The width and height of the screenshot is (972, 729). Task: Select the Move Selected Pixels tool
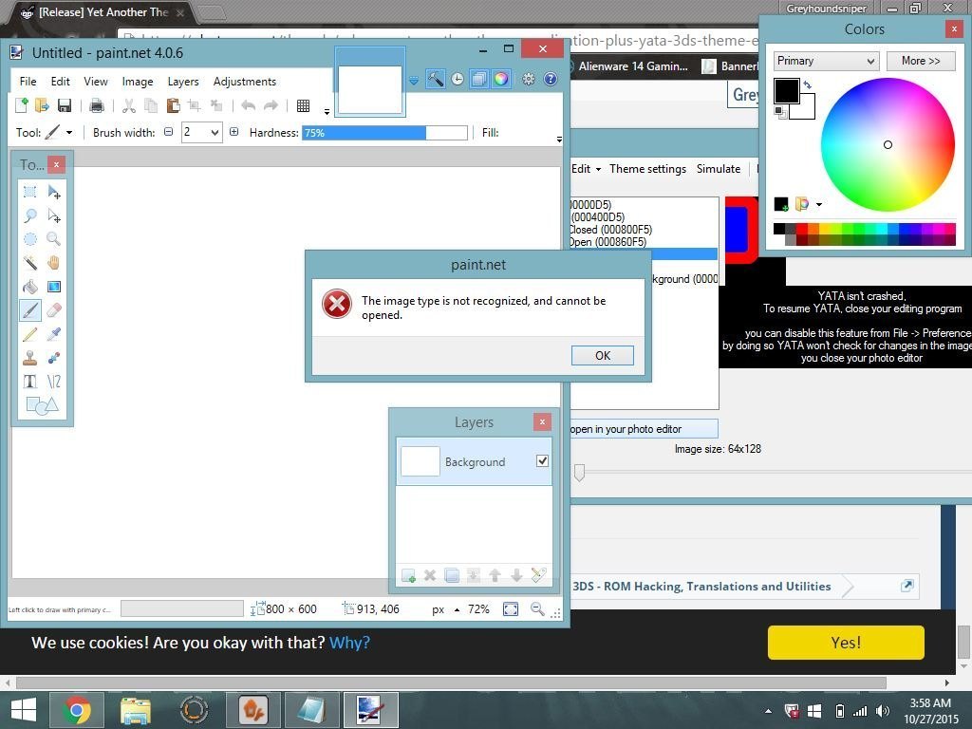point(54,192)
